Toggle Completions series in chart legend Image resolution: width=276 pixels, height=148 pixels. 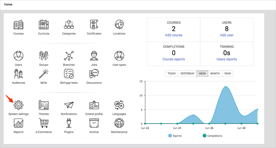[212, 136]
